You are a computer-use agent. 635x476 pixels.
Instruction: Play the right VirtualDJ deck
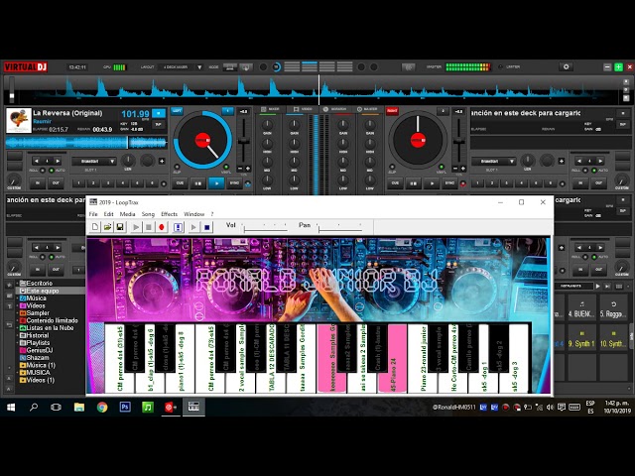[432, 183]
